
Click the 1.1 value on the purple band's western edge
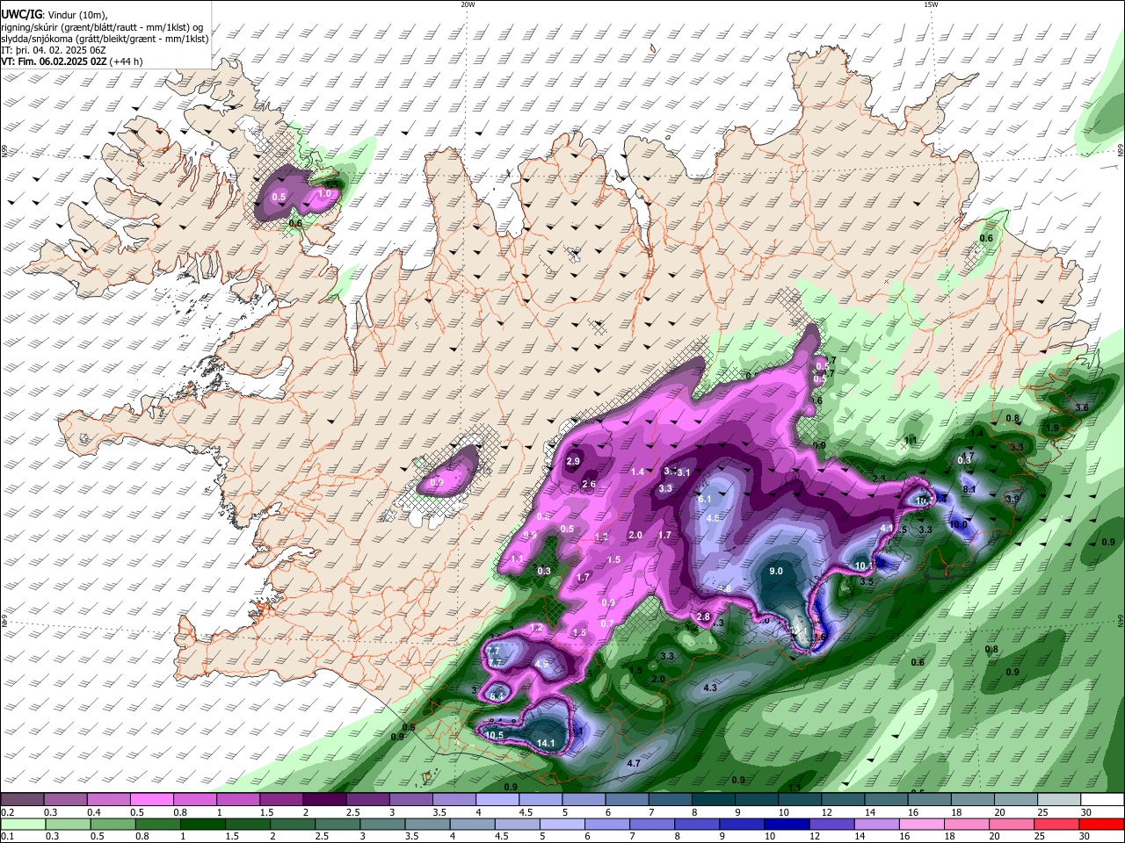tap(517, 559)
